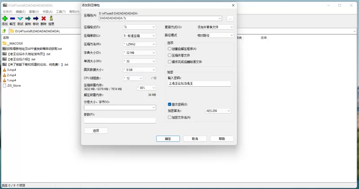Image resolution: width=359 pixels, height=189 pixels.
Task: Open the path mode dropdown
Action: click(215, 35)
